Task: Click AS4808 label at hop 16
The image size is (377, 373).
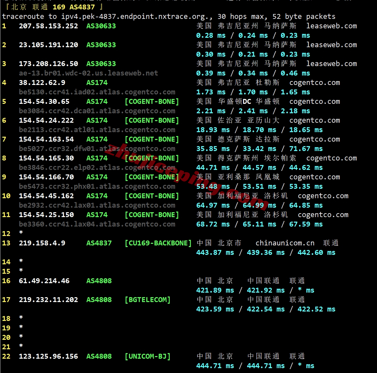Action: [99, 281]
